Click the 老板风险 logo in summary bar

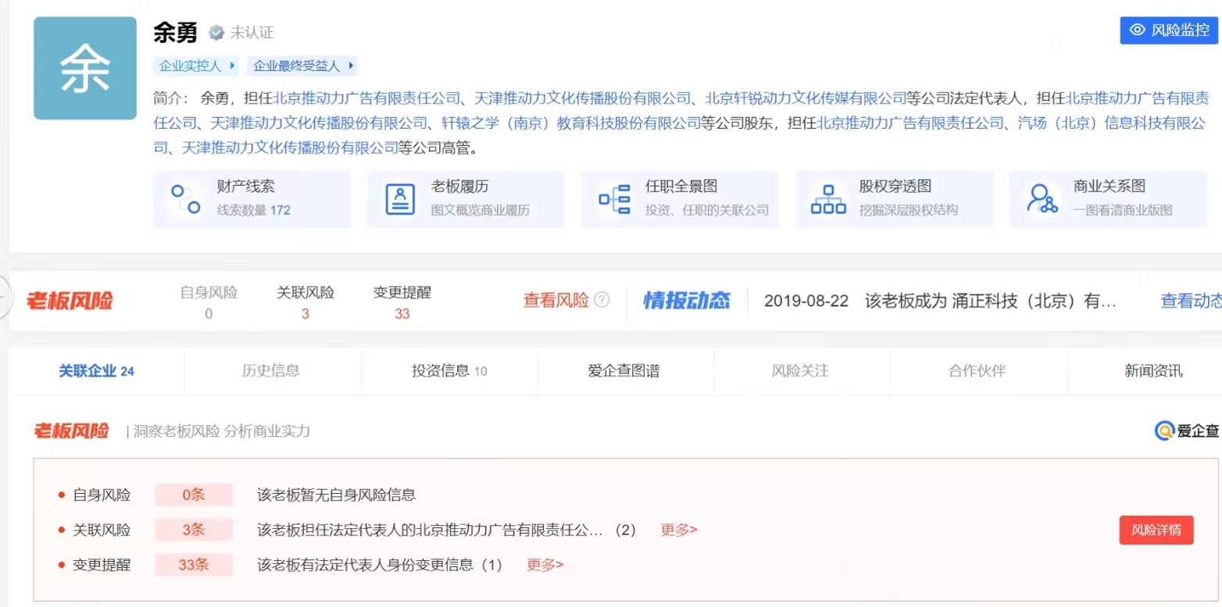70,301
